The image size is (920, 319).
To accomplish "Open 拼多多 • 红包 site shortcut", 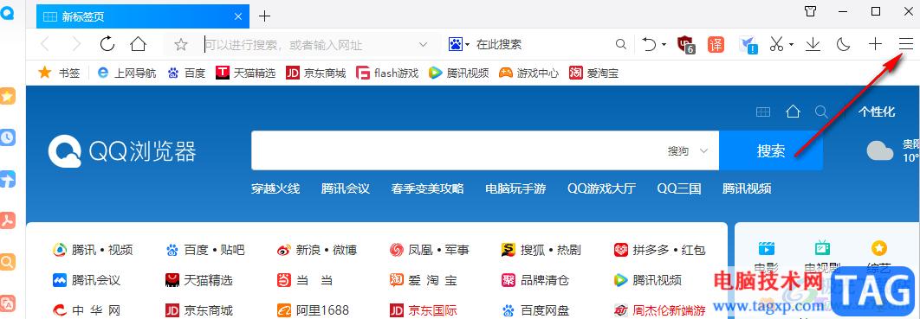I will [659, 251].
